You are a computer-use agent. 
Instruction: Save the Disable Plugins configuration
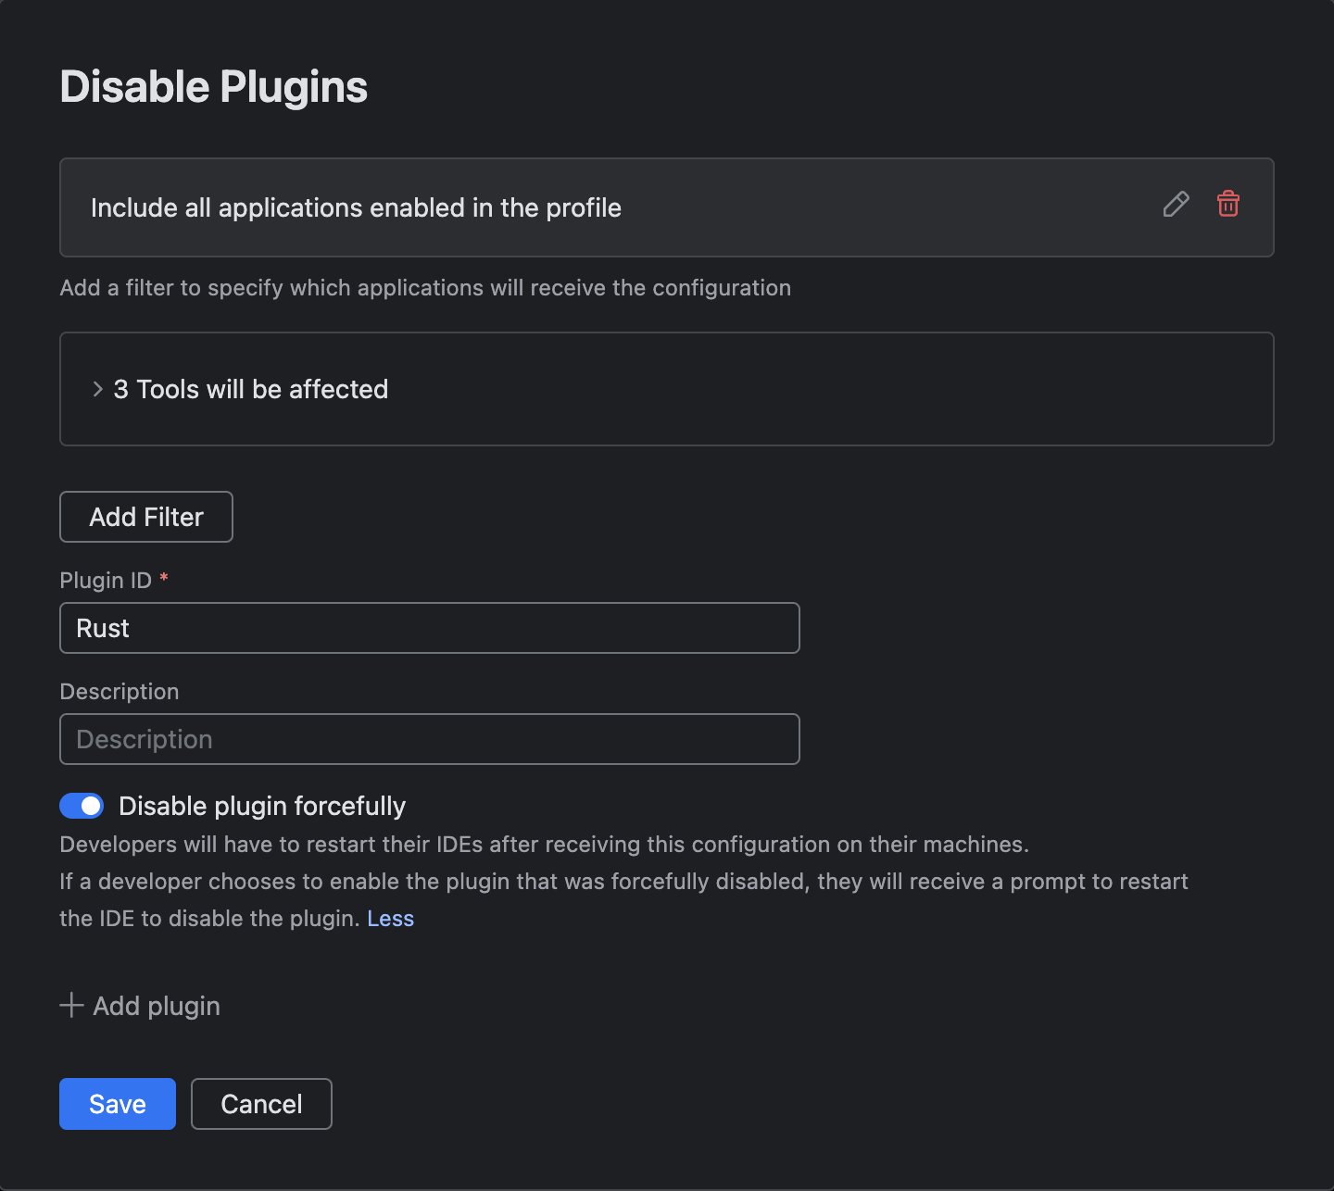coord(117,1103)
